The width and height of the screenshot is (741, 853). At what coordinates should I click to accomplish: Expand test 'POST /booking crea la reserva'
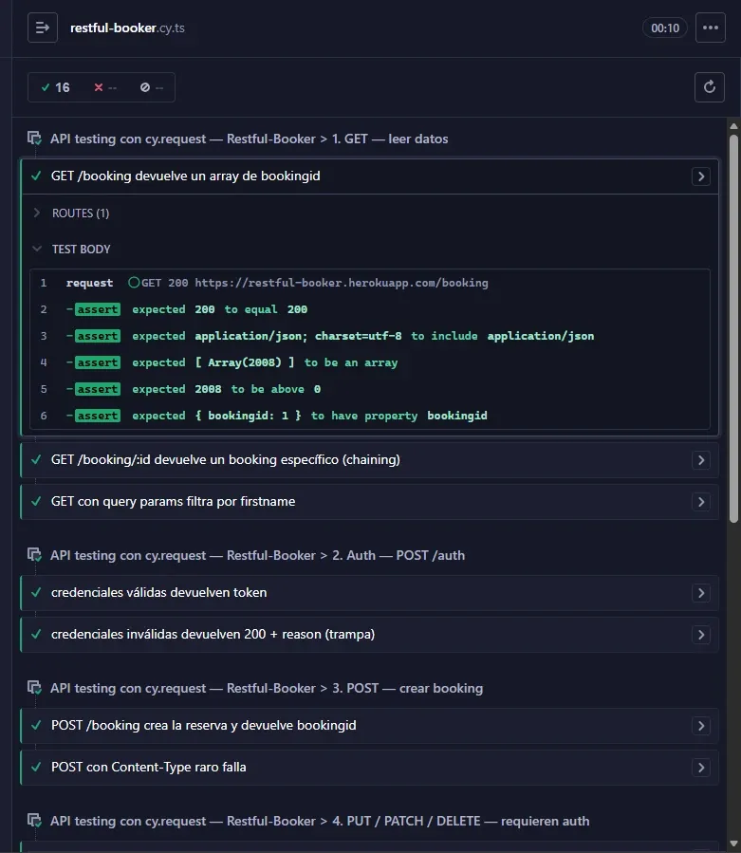(370, 725)
